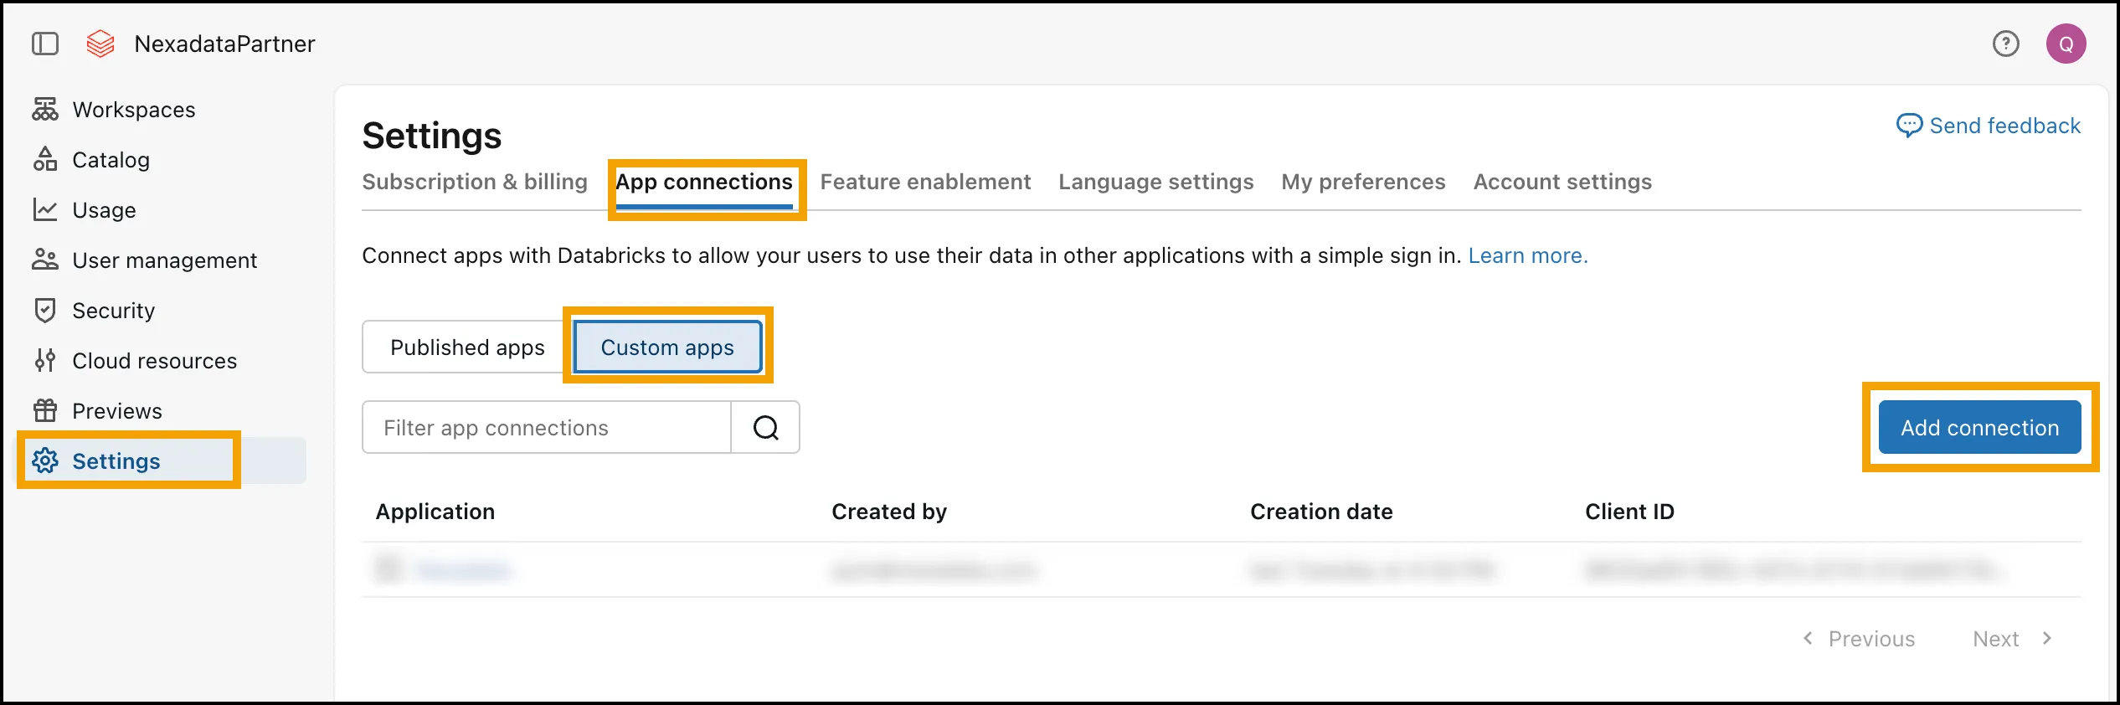Select the App connections tab

(x=704, y=182)
